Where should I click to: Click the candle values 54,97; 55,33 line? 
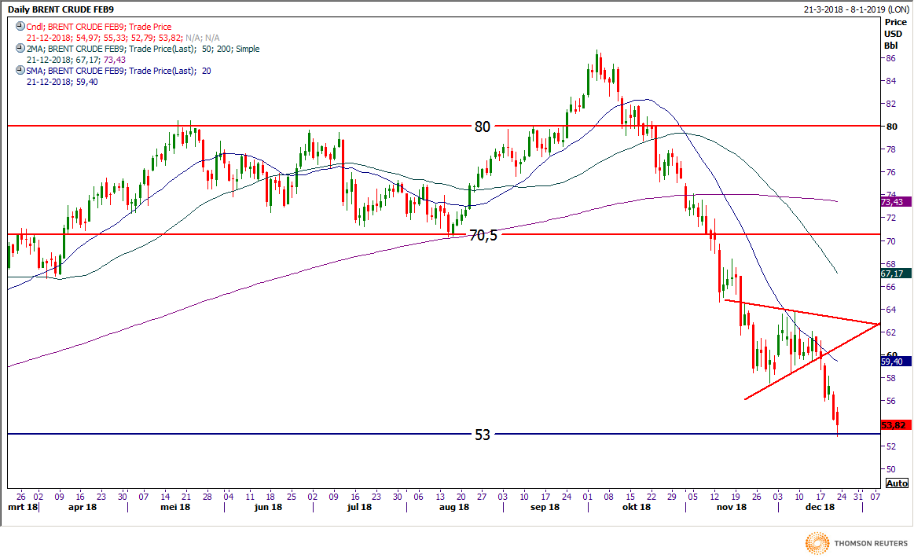click(x=123, y=38)
